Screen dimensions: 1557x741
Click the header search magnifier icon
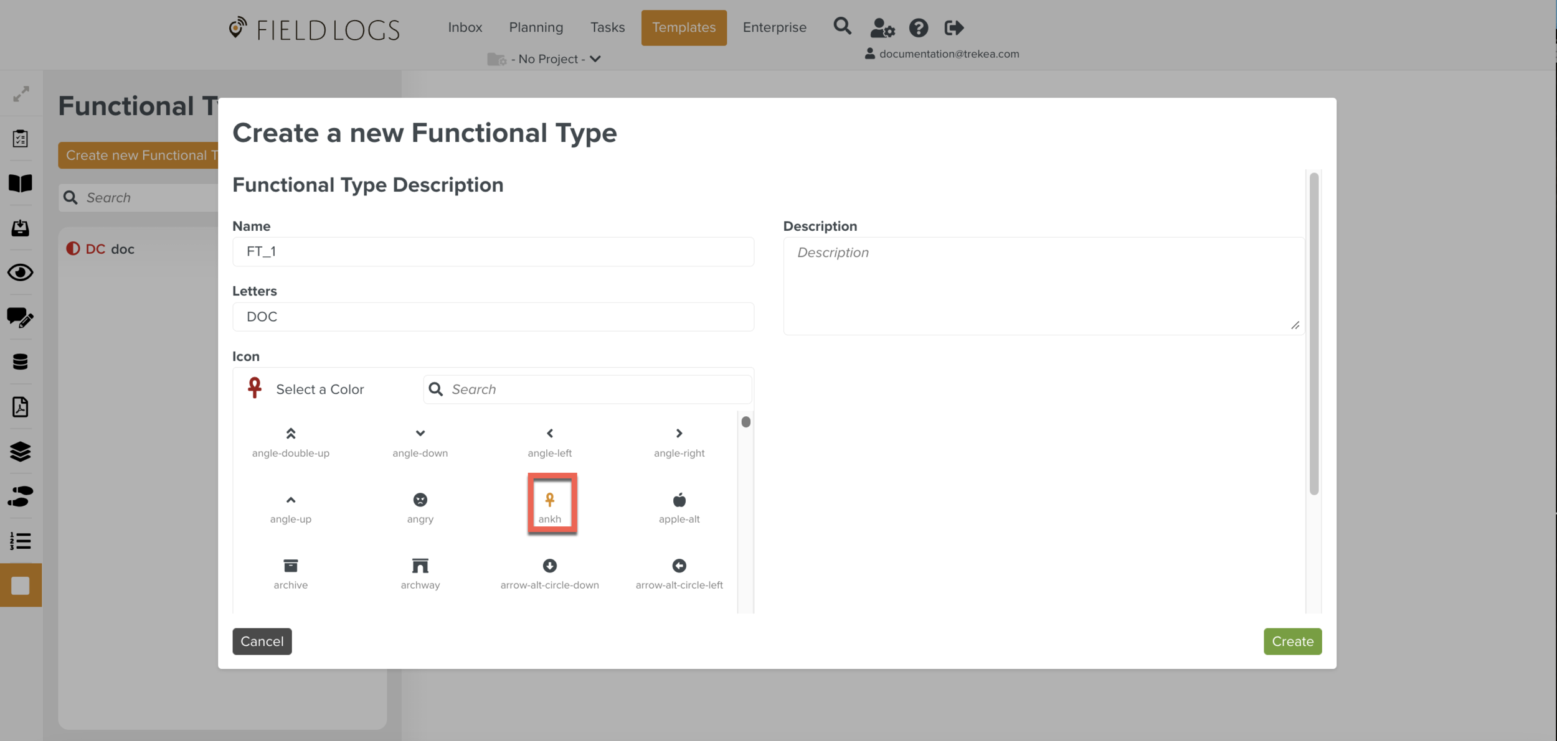(x=842, y=26)
